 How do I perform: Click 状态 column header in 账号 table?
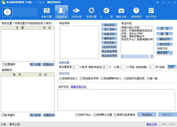coord(43,74)
